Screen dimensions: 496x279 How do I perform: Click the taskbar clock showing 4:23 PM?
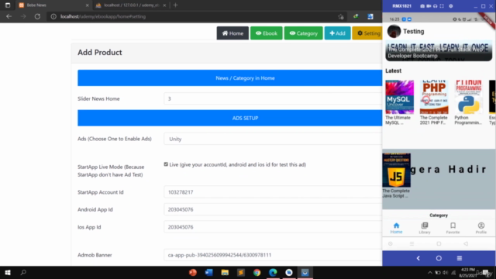coord(467,272)
